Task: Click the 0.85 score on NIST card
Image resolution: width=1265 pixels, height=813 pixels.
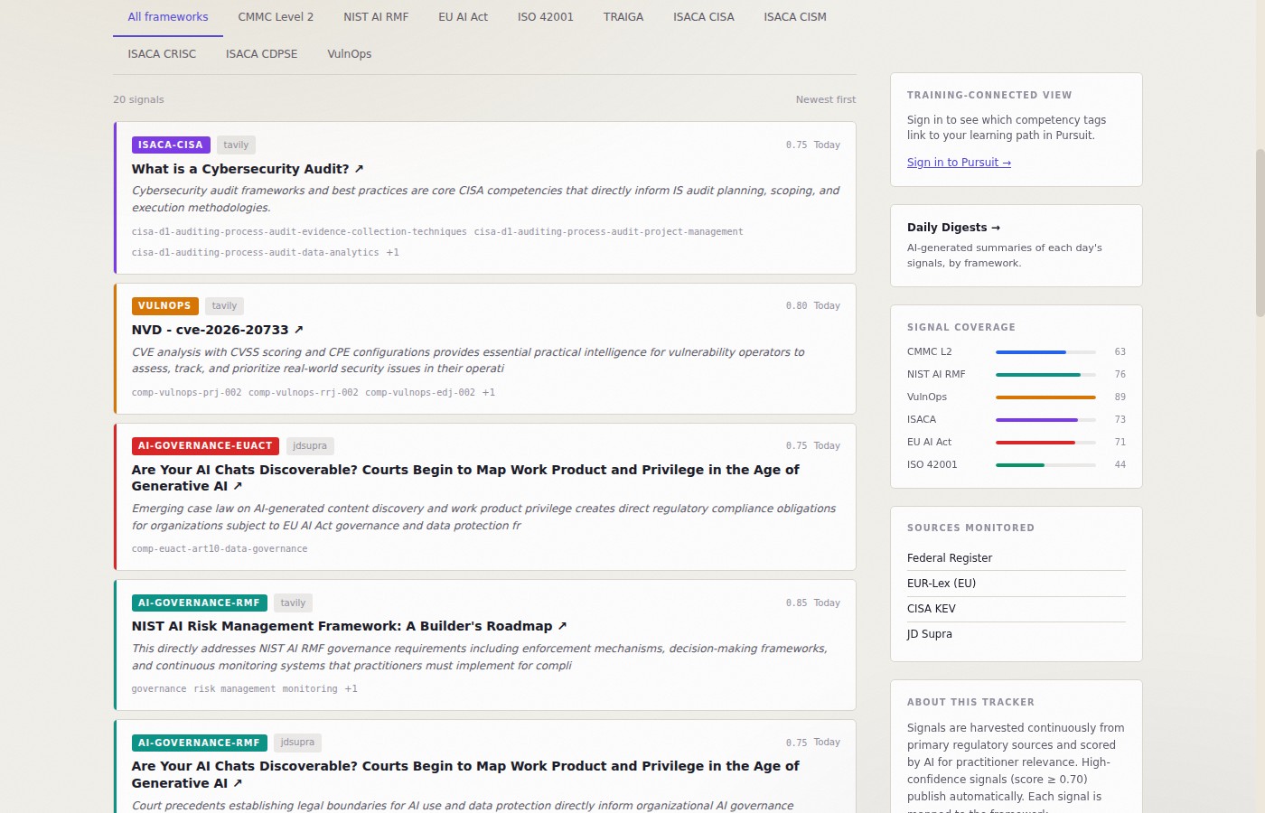Action: click(796, 603)
